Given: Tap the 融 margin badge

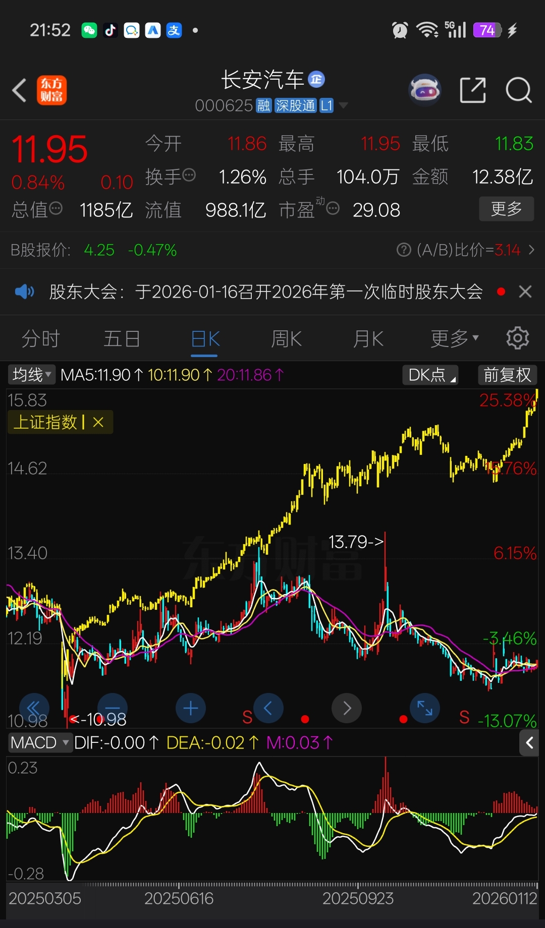Looking at the screenshot, I should click(264, 105).
